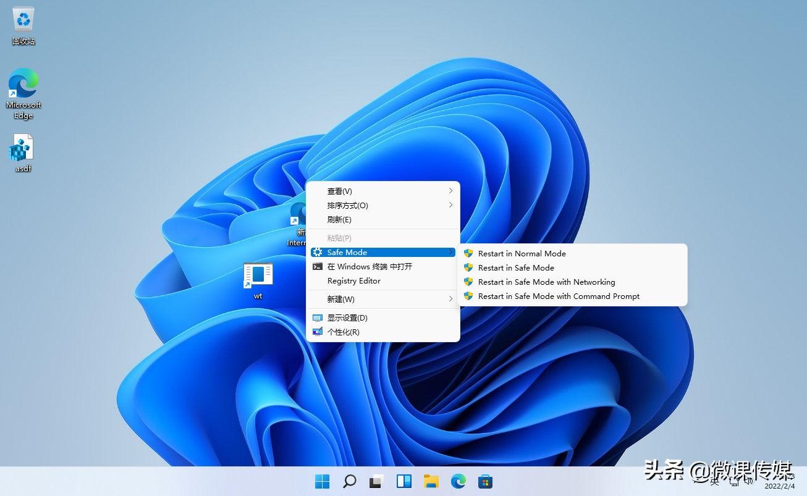Open Task View from the taskbar
807x496 pixels.
point(377,481)
